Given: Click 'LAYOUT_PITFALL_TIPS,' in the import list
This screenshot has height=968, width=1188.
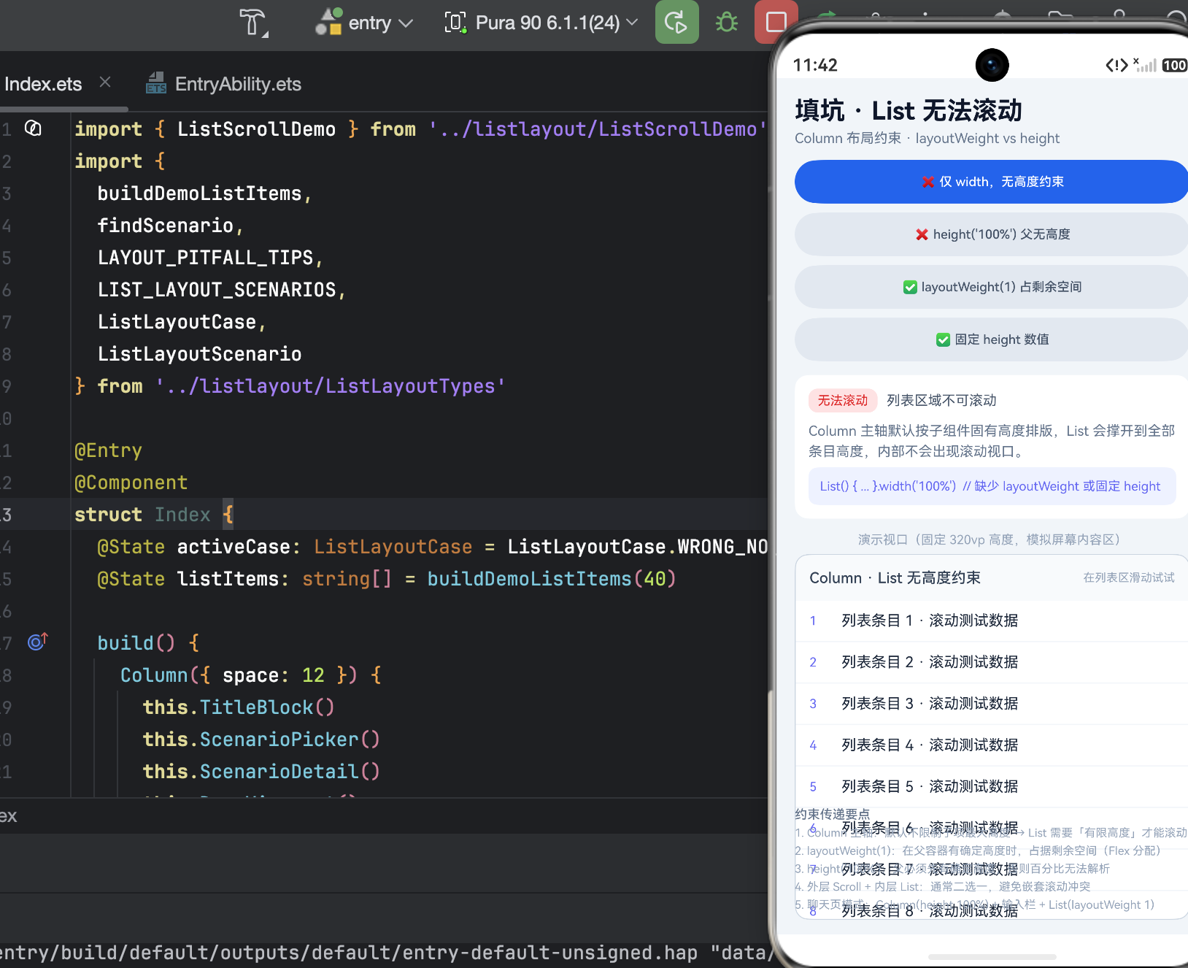Looking at the screenshot, I should point(211,258).
